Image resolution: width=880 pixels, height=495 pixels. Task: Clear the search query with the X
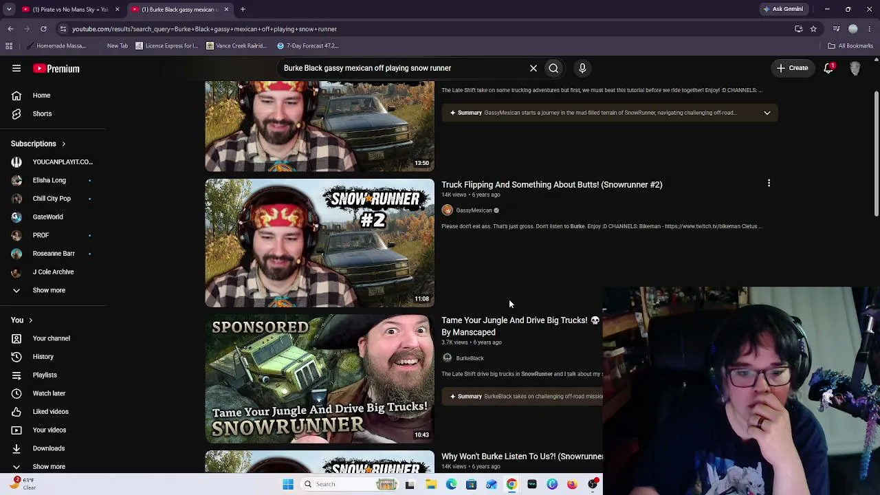[x=533, y=68]
